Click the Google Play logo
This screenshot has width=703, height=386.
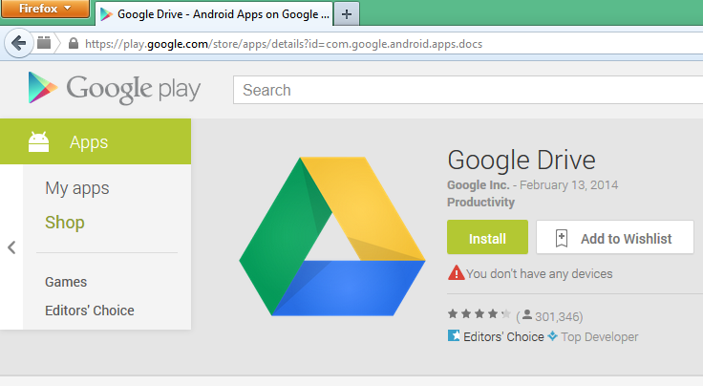coord(115,89)
